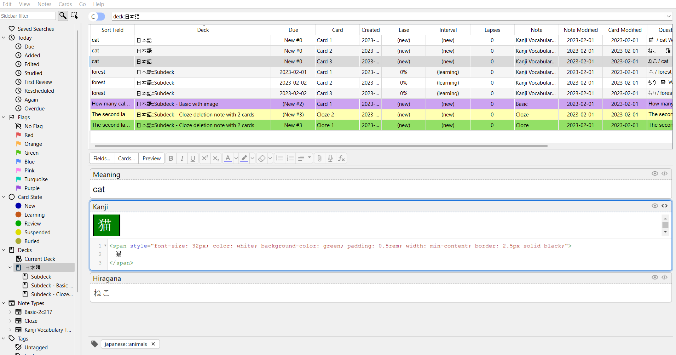Record audio with the microphone icon
Screen dimensions: 676x355
[x=330, y=158]
